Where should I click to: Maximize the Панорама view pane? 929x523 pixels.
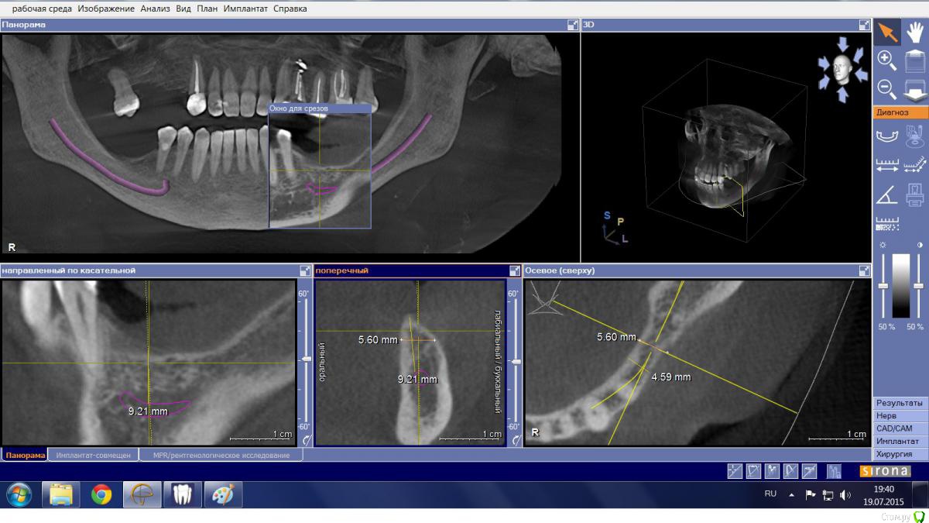(x=573, y=25)
